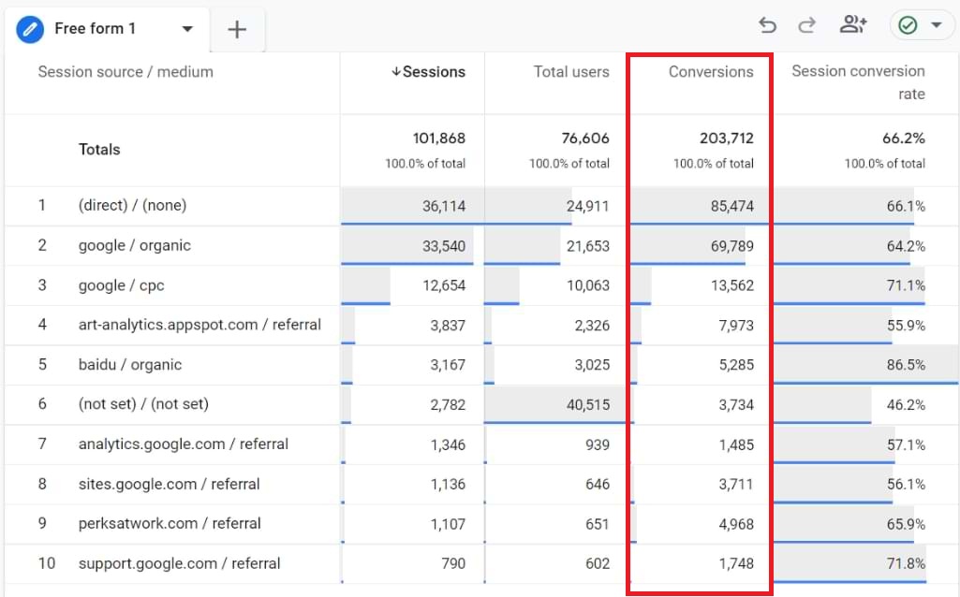Select the Free form 1 tab

click(95, 29)
